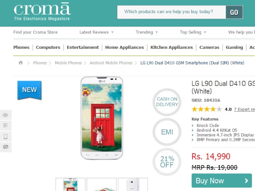Click the Croma logo

click(42, 12)
